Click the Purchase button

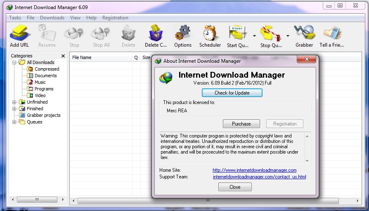point(241,124)
